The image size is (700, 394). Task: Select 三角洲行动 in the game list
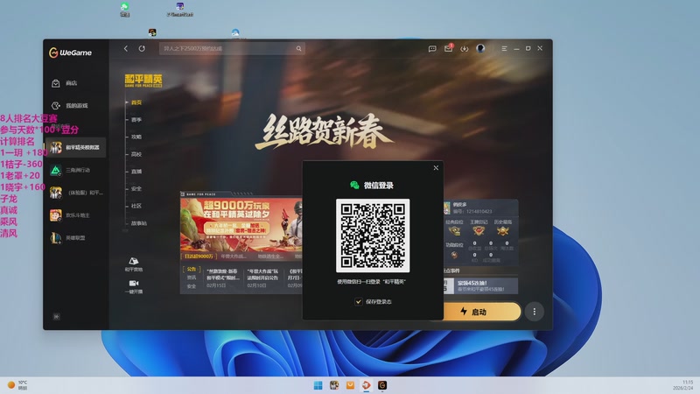point(75,170)
